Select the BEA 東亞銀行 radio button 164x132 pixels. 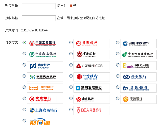(71, 110)
